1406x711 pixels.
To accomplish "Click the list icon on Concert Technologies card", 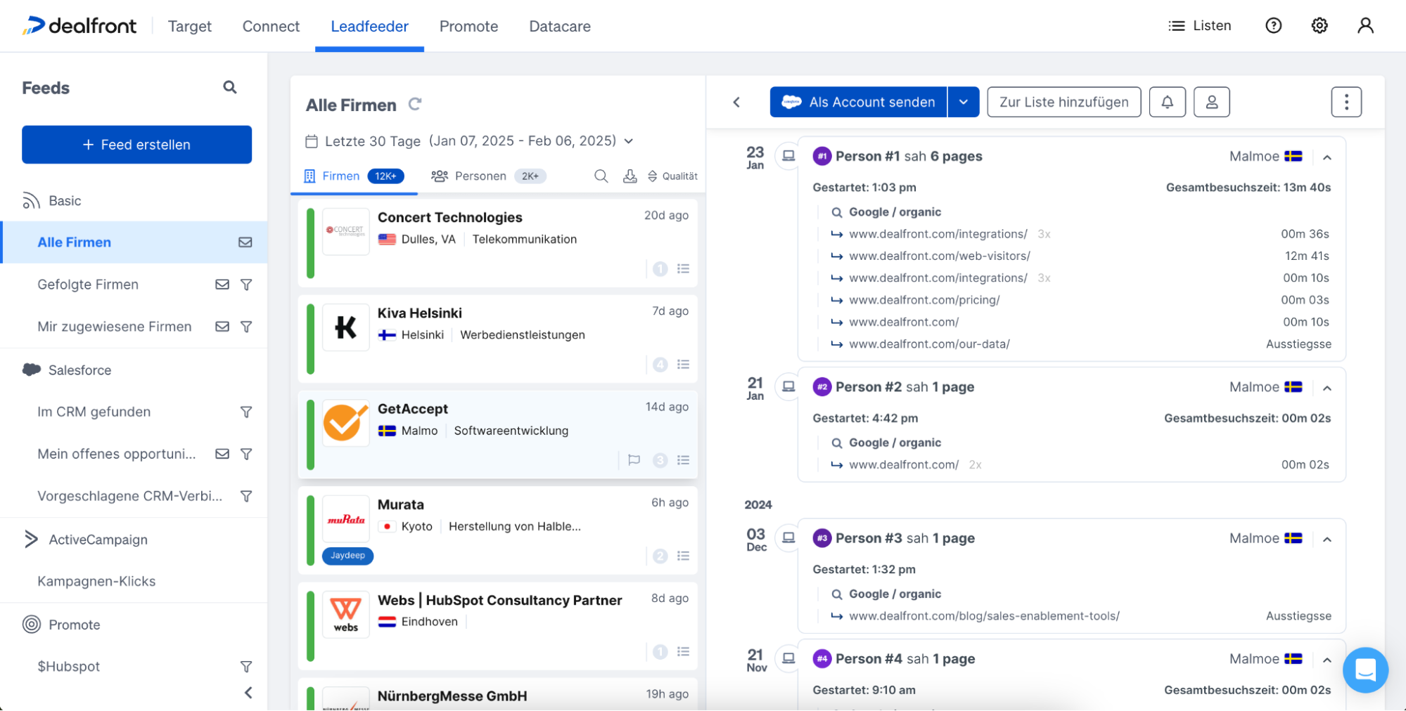I will coord(683,268).
